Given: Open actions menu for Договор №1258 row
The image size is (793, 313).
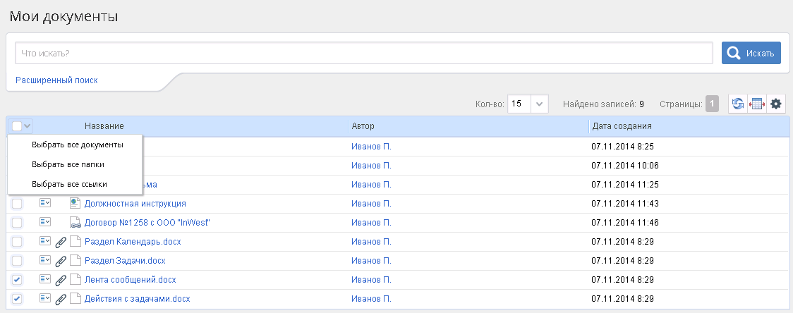Looking at the screenshot, I should [x=45, y=223].
